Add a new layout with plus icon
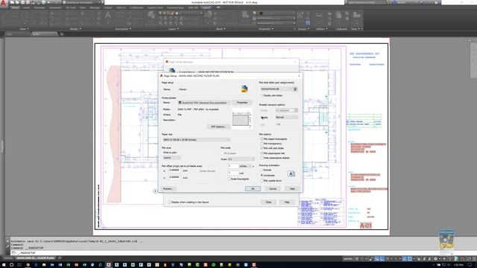Viewport: 477px width, 268px height. tap(60, 258)
